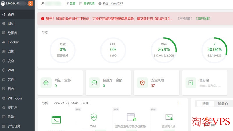The image size is (233, 131).
Task: Click the disk value 5.6/19.6GB
Action: click(x=214, y=56)
